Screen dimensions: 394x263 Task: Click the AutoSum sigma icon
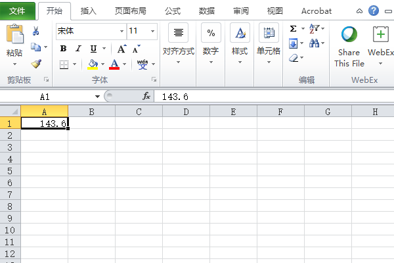point(293,28)
